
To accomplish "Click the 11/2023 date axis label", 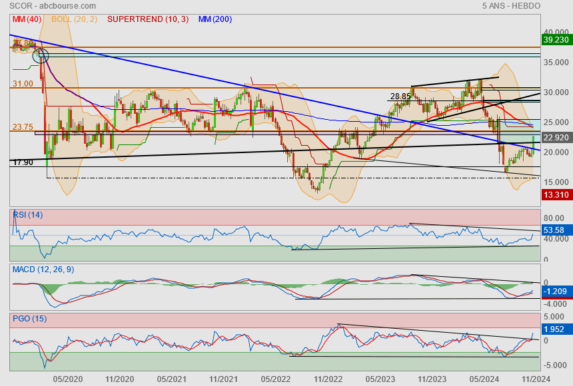I will click(x=432, y=379).
